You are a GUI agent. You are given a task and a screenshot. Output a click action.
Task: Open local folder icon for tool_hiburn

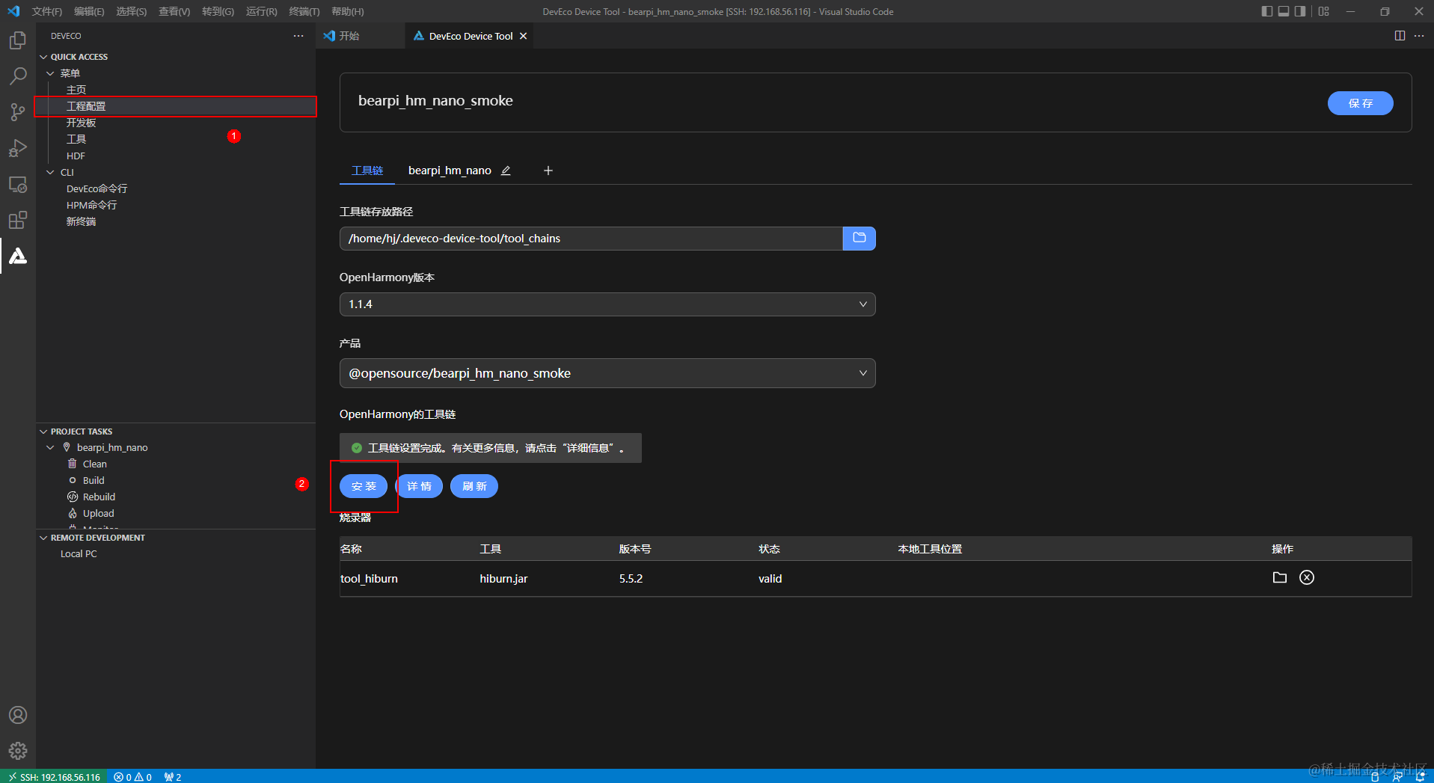tap(1280, 577)
